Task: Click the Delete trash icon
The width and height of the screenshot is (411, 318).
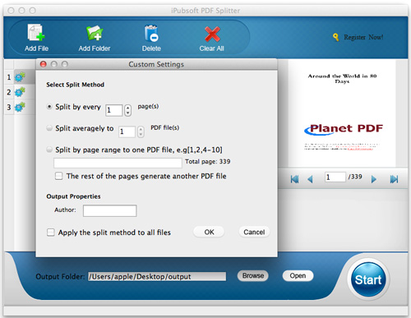Action: 151,33
